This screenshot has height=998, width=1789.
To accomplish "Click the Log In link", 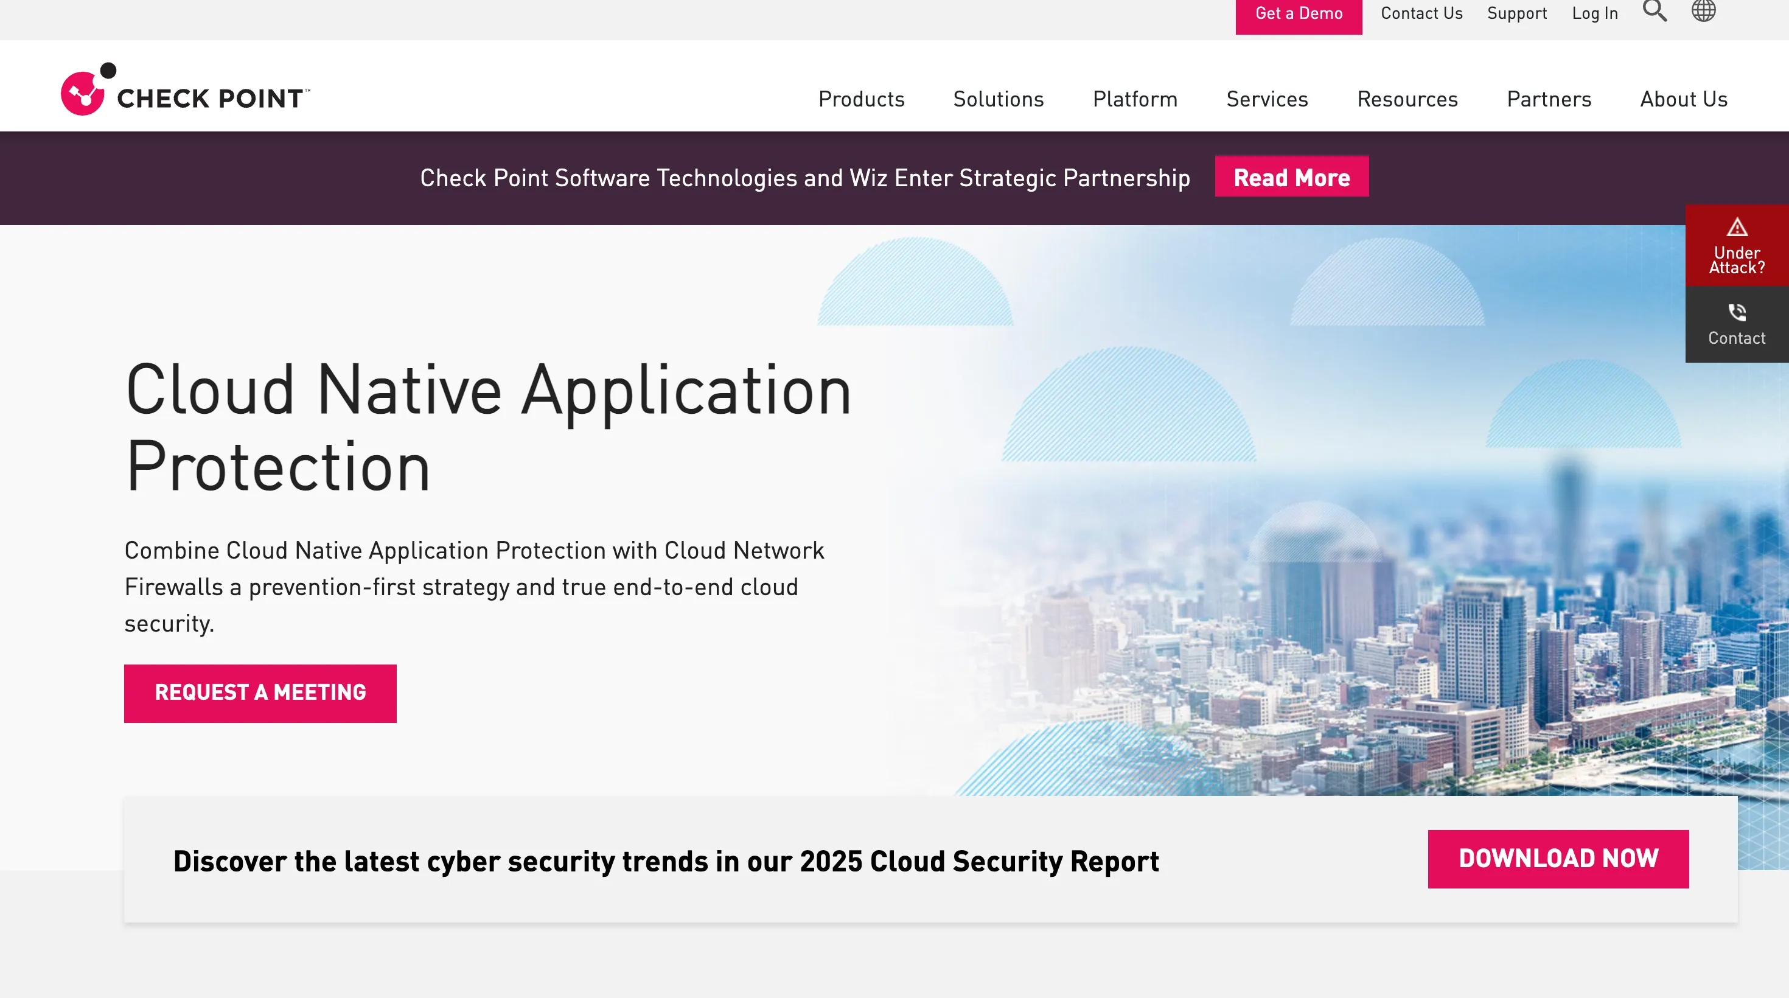I will (x=1594, y=14).
